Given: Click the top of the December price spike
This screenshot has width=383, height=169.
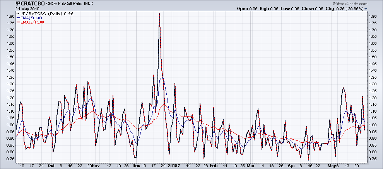Looking at the screenshot, I should 159,14.
